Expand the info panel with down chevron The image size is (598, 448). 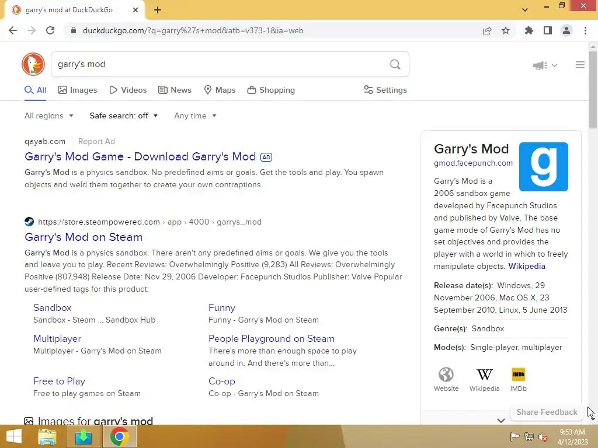point(500,420)
